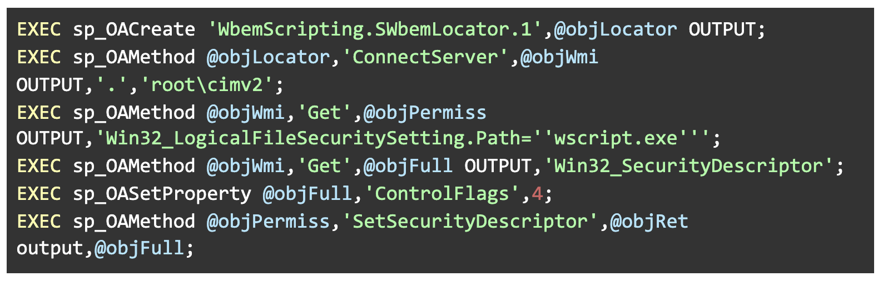
Task: Click the sp_OASetProperty procedure name
Action: 162,194
